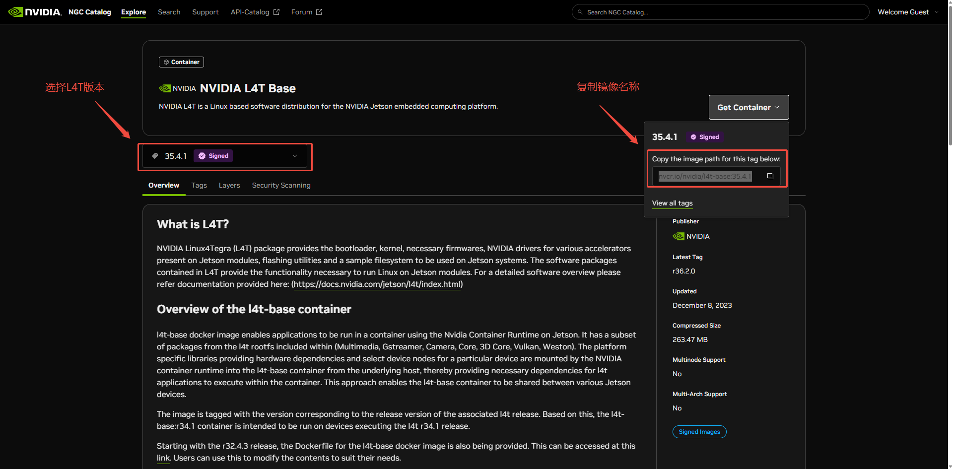Viewport: 953px width, 469px height.
Task: Open the docs.nvidia.com jetson l4t link
Action: pyautogui.click(x=377, y=284)
